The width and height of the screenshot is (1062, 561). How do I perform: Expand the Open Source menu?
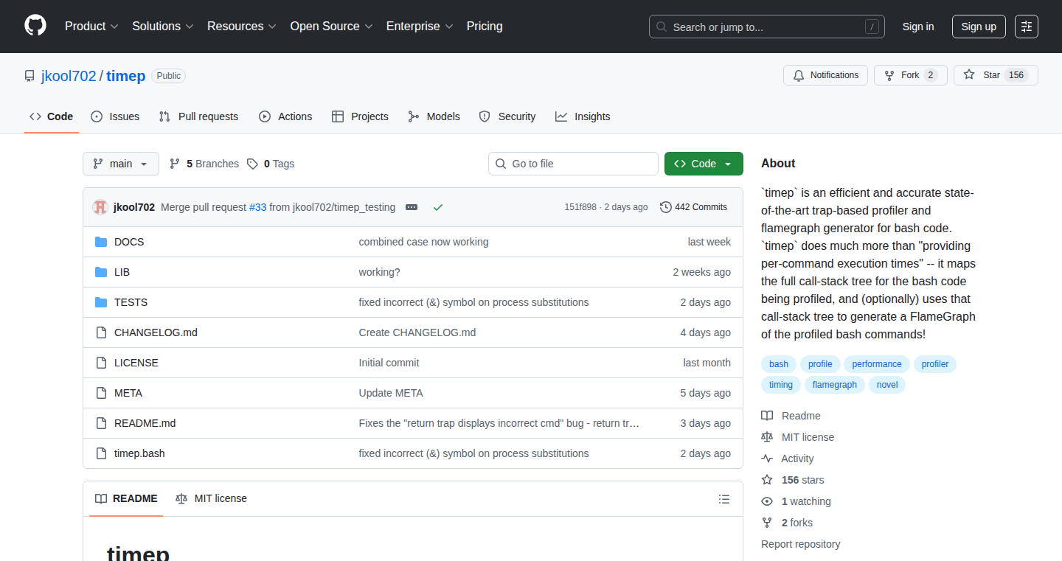[x=332, y=26]
